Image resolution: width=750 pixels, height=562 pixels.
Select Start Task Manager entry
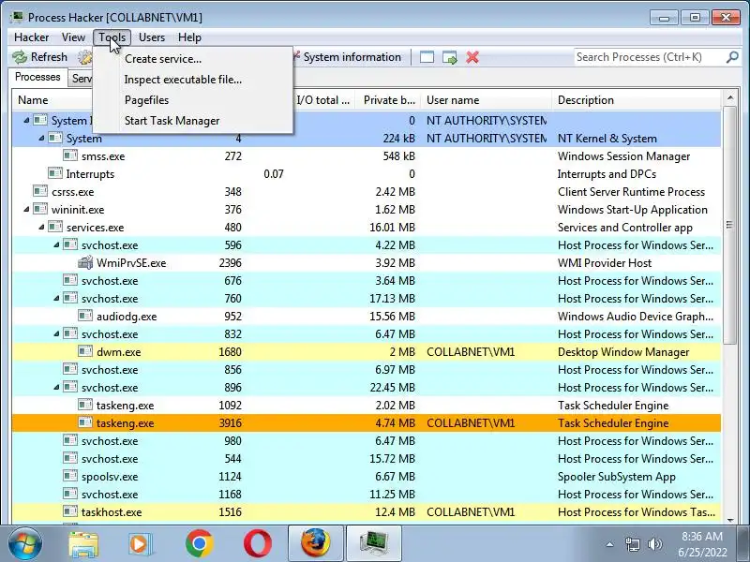(192, 121)
